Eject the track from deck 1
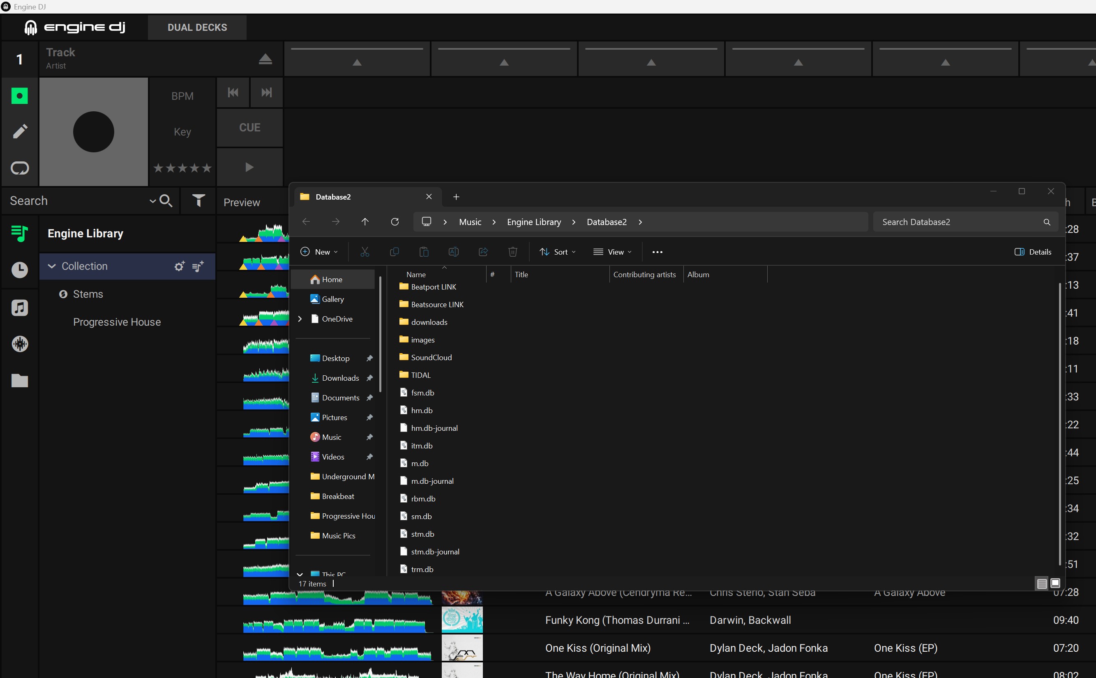The width and height of the screenshot is (1096, 678). tap(265, 59)
